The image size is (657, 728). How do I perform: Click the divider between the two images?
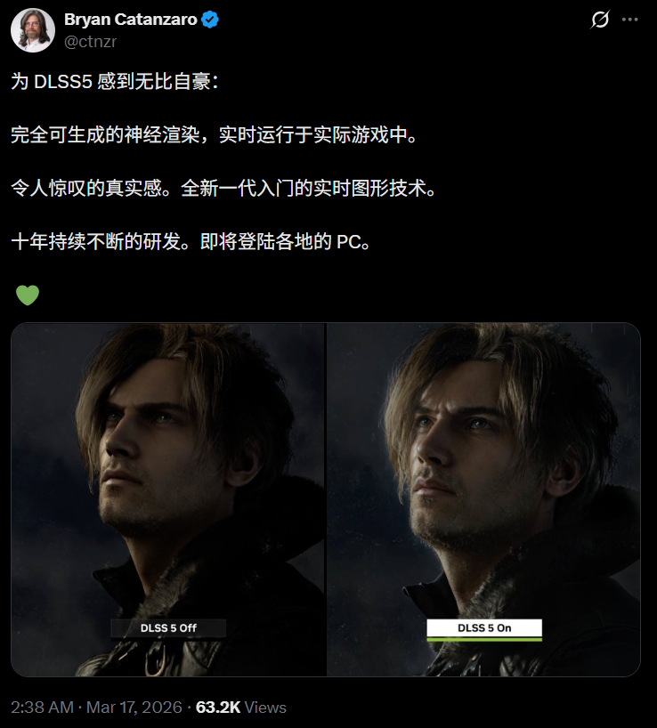326,499
